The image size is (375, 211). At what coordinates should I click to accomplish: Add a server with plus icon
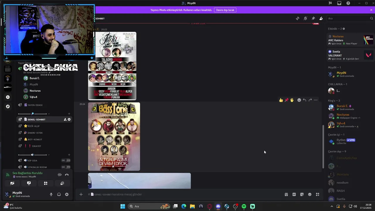8,97
